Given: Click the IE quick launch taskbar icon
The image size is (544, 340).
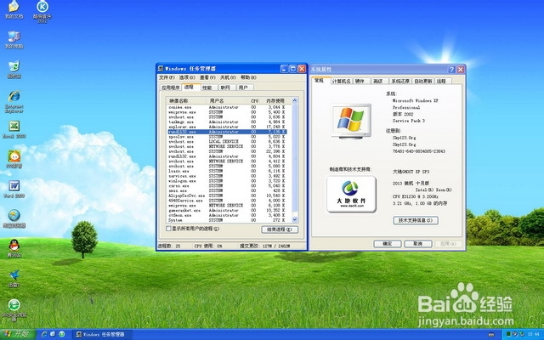Looking at the screenshot, I should coord(44,334).
